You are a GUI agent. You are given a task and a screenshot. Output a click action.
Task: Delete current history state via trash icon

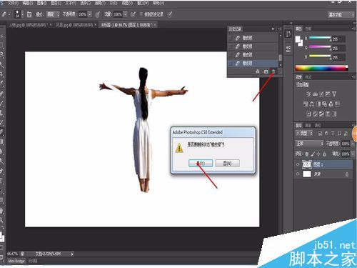273,71
